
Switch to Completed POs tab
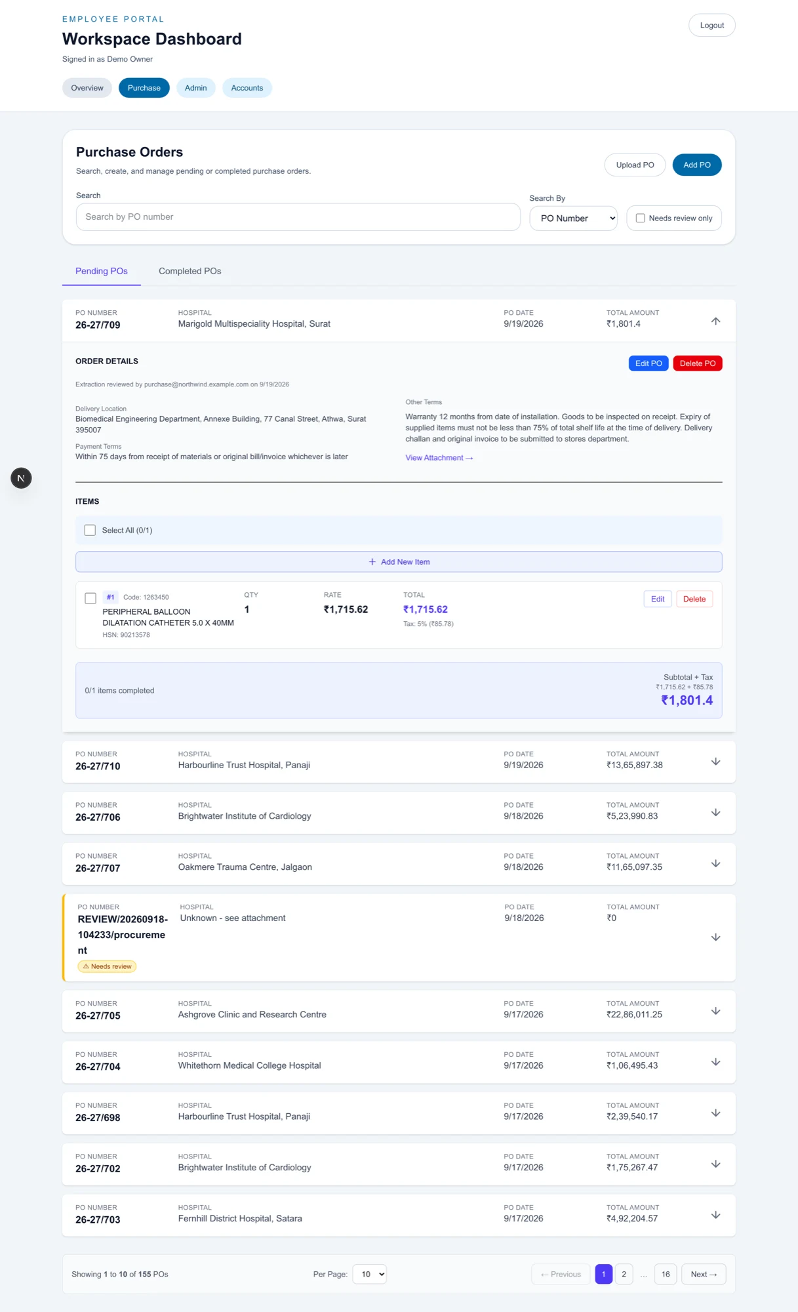(190, 271)
